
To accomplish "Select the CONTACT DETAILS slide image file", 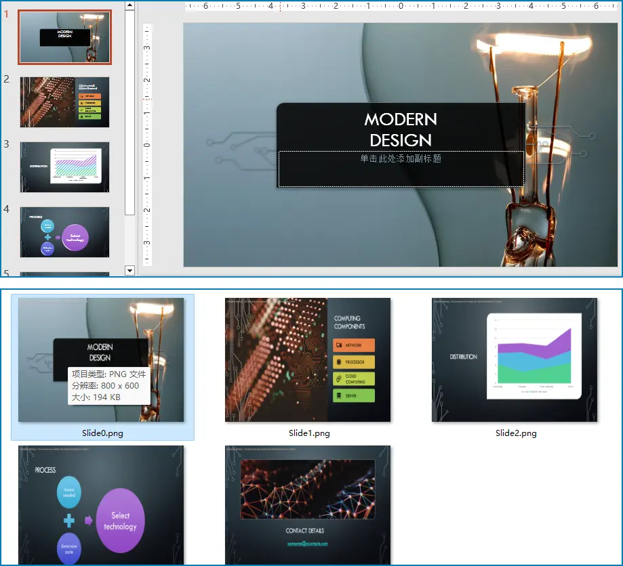I will click(x=308, y=504).
